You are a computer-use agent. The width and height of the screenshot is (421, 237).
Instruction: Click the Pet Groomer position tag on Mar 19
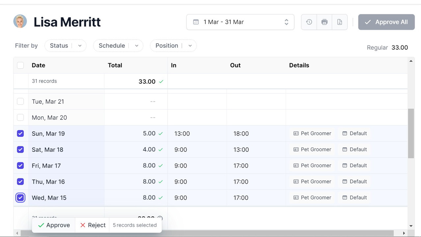coord(312,133)
